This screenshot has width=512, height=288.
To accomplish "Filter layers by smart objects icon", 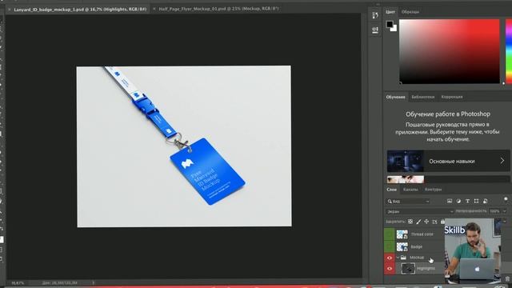I will (x=486, y=201).
